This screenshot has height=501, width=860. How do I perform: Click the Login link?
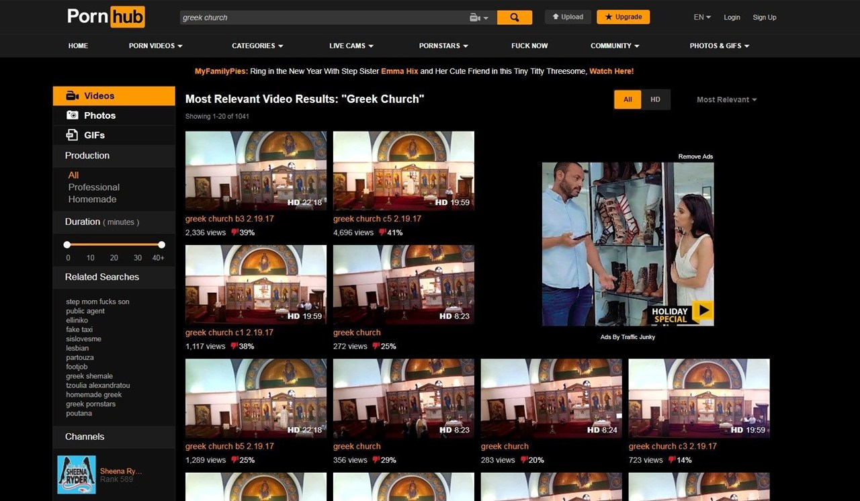[732, 17]
